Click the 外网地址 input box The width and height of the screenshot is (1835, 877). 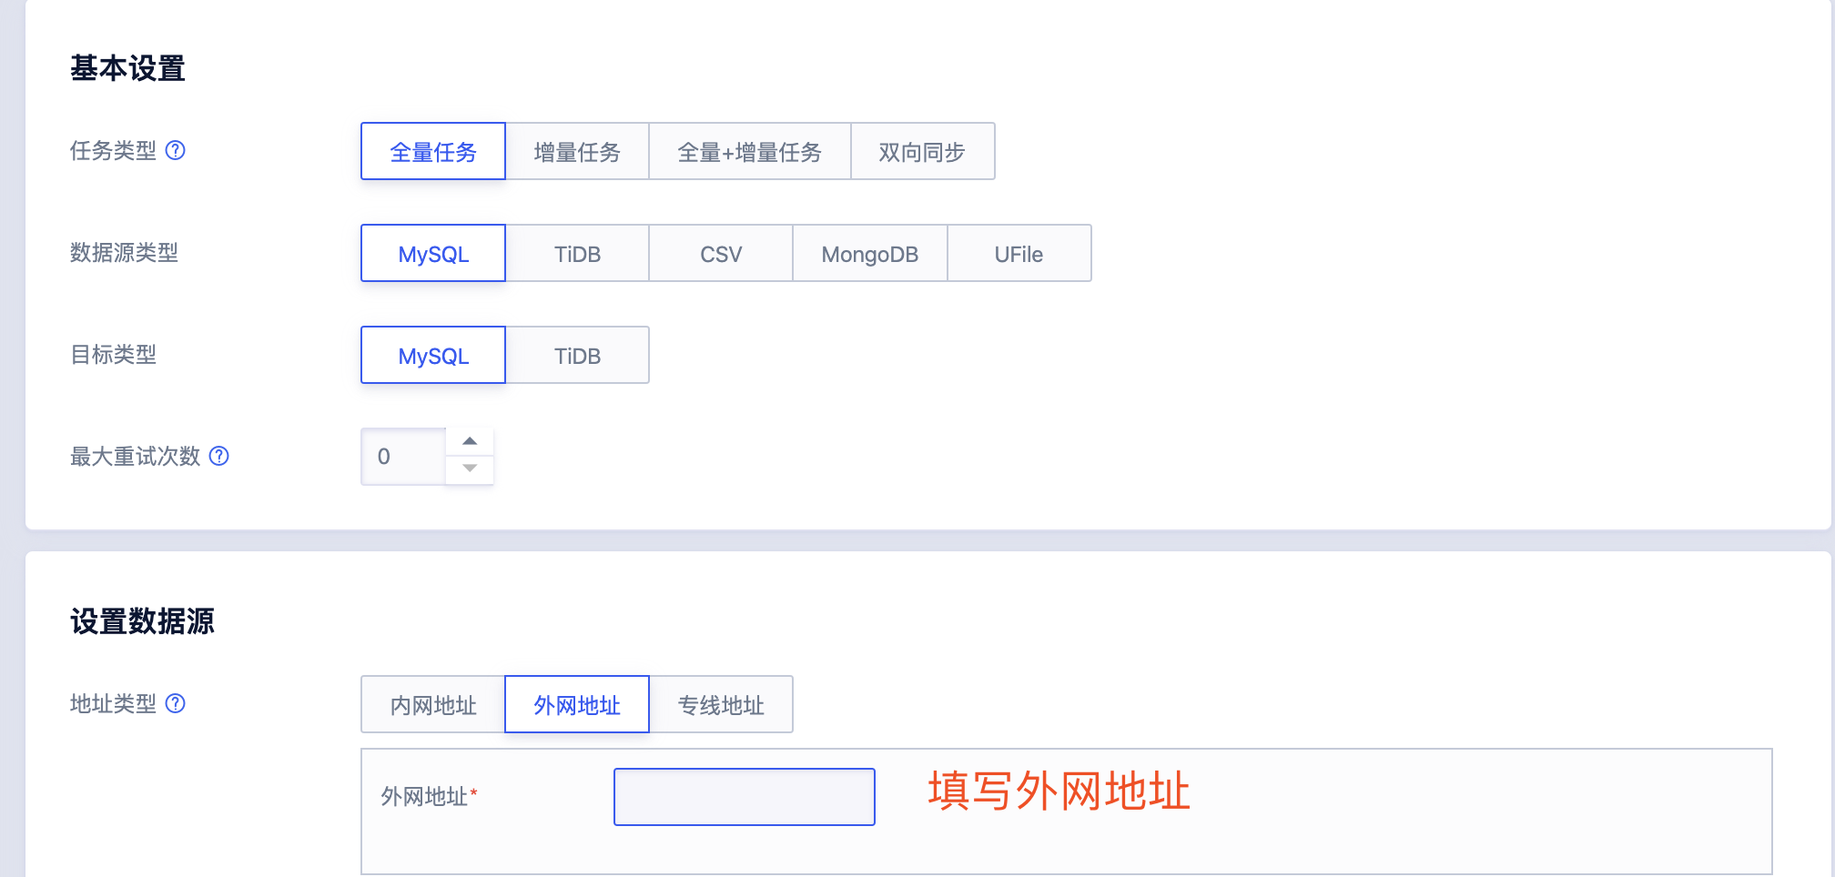click(x=744, y=796)
